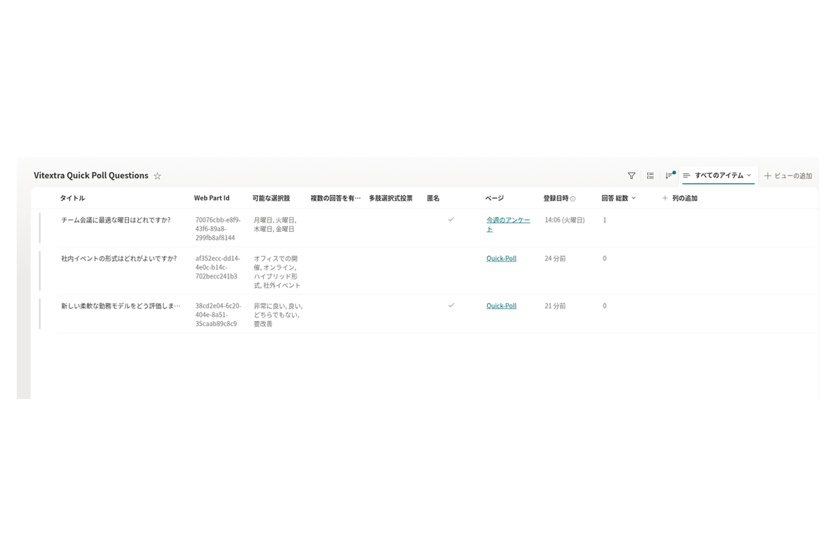Click the choices cell starting オフィスでの開催
Viewport: 836px width, 557px height.
tap(277, 272)
